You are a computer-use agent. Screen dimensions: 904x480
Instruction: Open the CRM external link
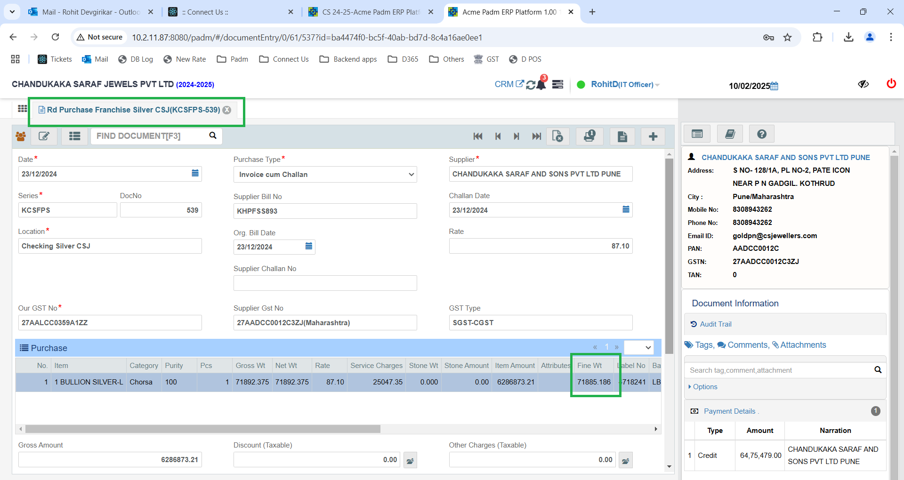509,84
